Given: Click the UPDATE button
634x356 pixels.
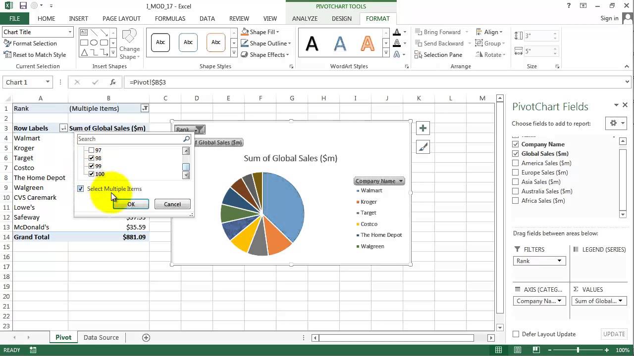Looking at the screenshot, I should (614, 334).
